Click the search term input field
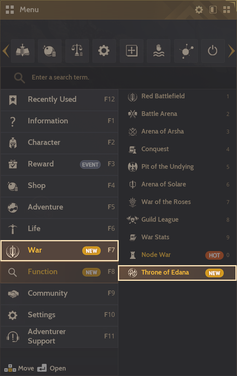Image resolution: width=237 pixels, height=376 pixels. coord(118,78)
